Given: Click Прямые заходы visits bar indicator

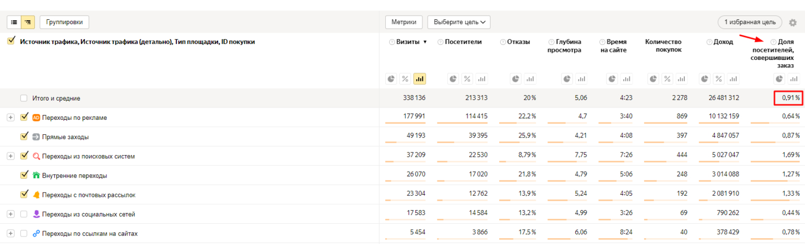Looking at the screenshot, I should click(405, 142).
